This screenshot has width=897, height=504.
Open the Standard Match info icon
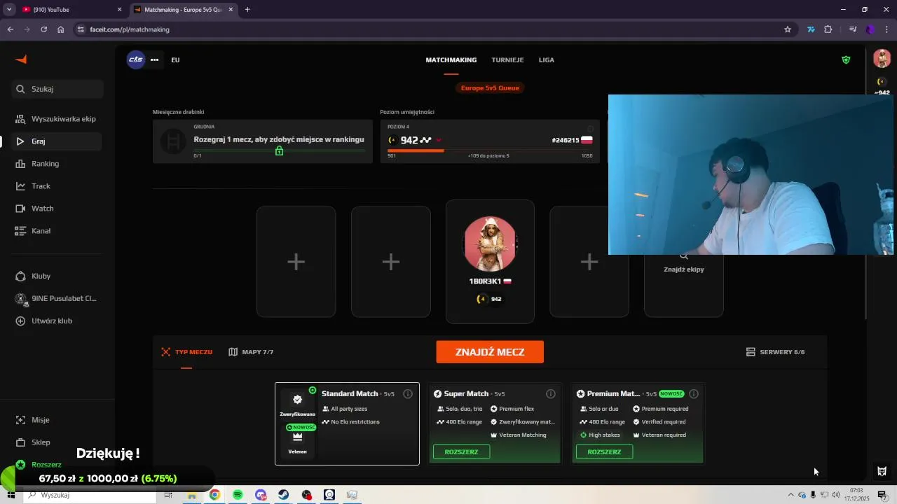(x=408, y=394)
